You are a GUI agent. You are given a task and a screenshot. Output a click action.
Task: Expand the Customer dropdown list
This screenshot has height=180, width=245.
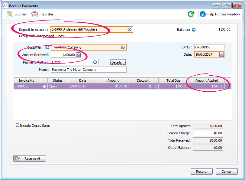tap(123, 47)
